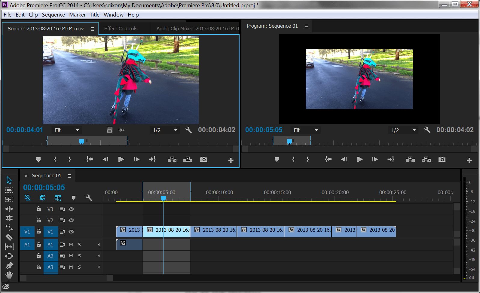Select the Track Select Forward tool
Image resolution: width=480 pixels, height=293 pixels.
(x=9, y=190)
